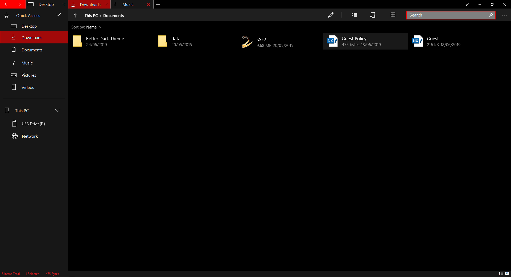Switch to list view from the status bar
The height and width of the screenshot is (277, 511).
pyautogui.click(x=501, y=274)
